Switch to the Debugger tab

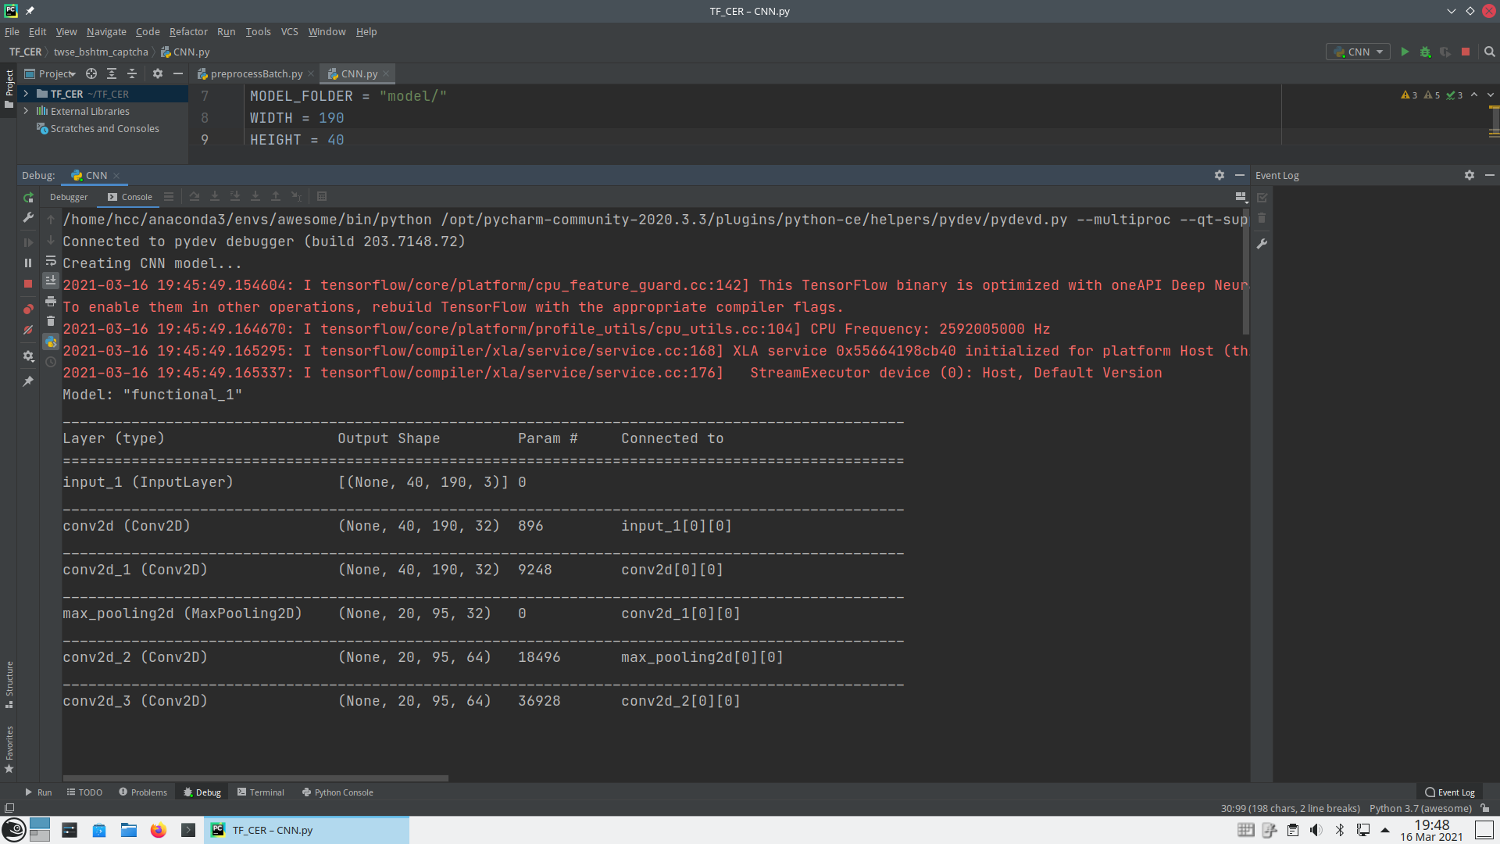(69, 197)
